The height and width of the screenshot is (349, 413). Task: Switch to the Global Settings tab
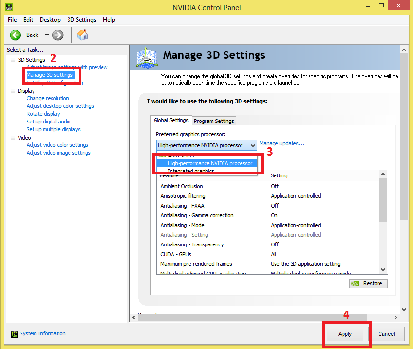171,120
